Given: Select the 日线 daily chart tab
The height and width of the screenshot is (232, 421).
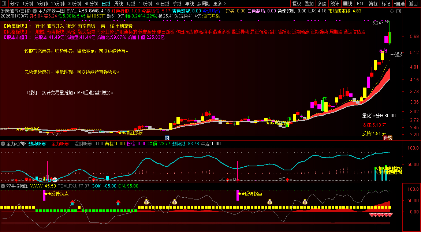Looking at the screenshot, I should [x=106, y=4].
